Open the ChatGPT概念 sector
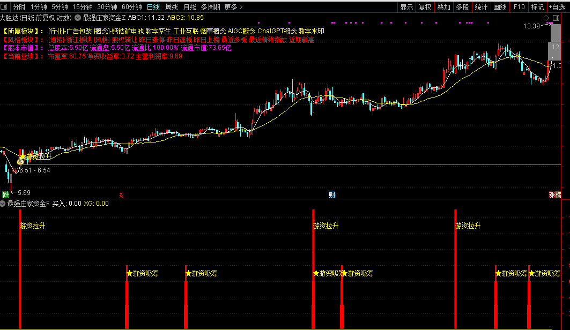Screen dimensions: 570x330 click(277, 32)
